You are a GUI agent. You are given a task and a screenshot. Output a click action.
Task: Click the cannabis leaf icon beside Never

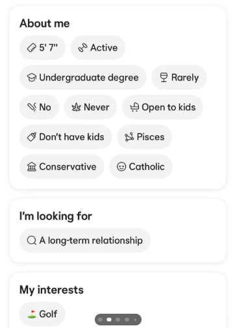(76, 107)
